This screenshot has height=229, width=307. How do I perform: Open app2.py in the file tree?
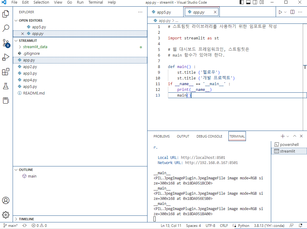(30, 67)
